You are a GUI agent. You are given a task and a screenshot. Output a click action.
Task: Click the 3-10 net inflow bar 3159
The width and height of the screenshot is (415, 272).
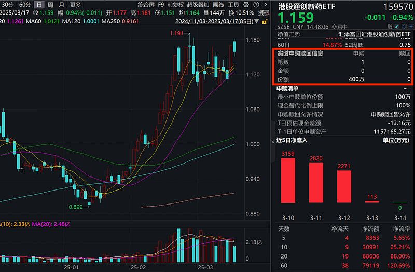(x=288, y=180)
